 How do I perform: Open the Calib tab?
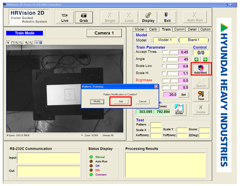153,30
